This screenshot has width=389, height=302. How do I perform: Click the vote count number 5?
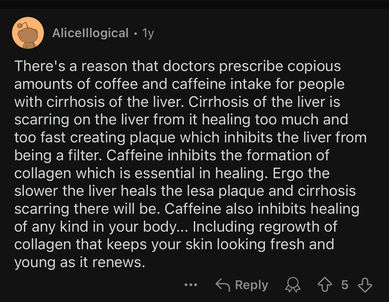(x=345, y=285)
